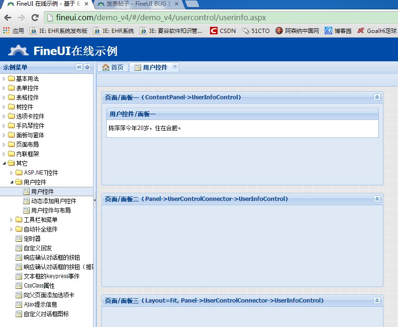Expand the 自动补全组件 tree node
The height and width of the screenshot is (327, 398).
point(11,229)
